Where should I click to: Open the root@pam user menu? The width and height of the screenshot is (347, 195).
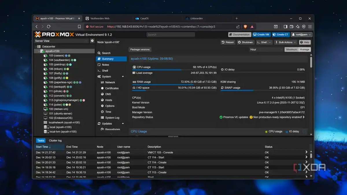coord(301,34)
